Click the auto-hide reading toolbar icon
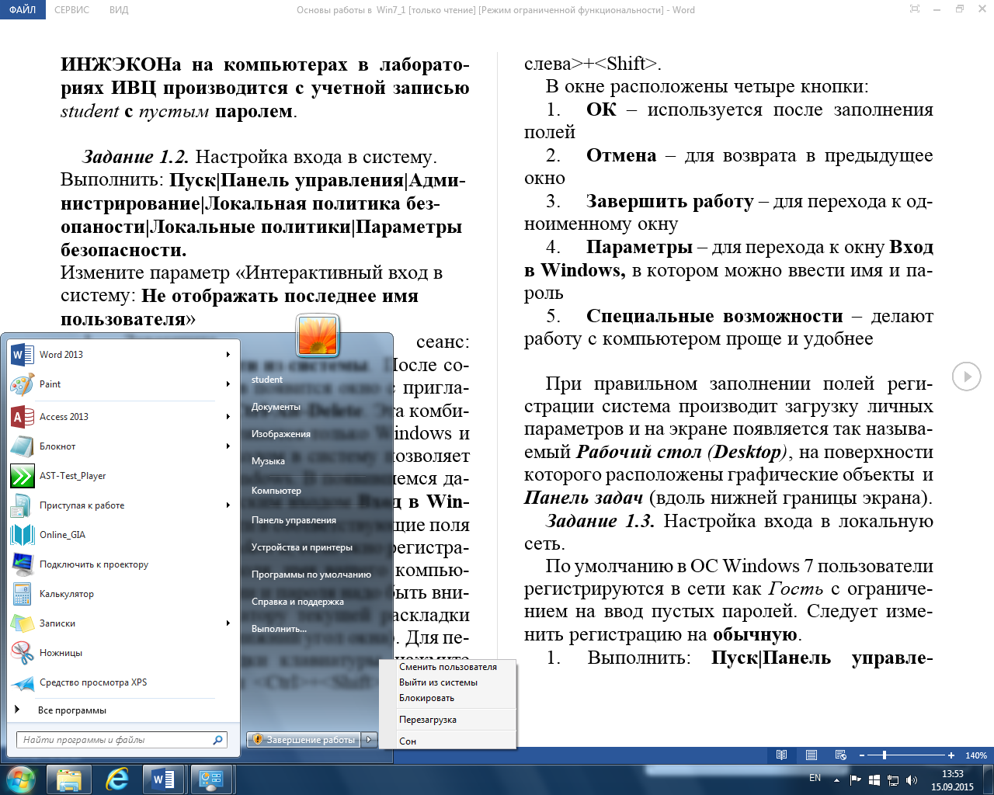 pos(915,9)
